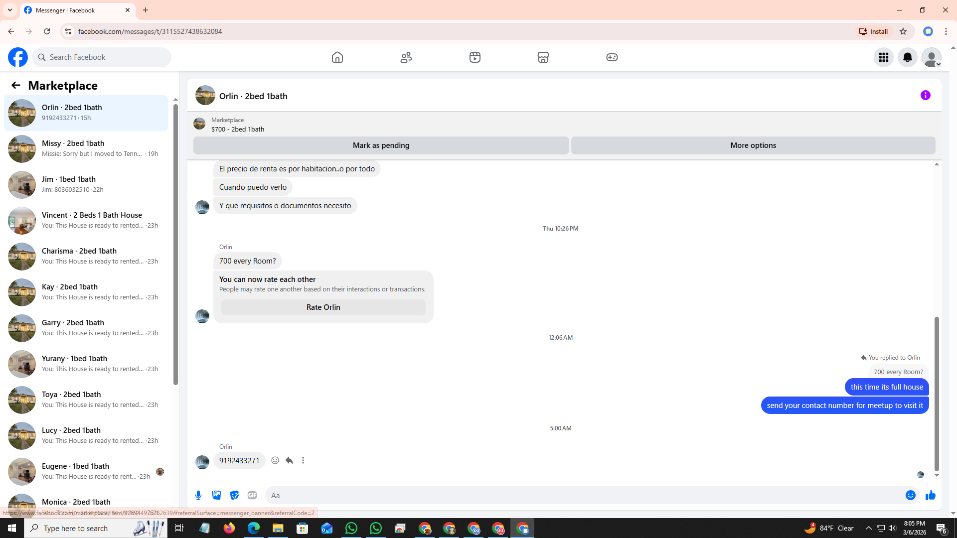Open WhatsApp from the Windows taskbar
The height and width of the screenshot is (538, 957).
click(351, 528)
